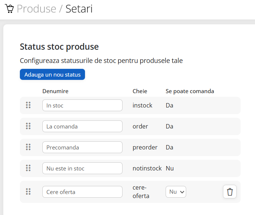Grab the drag handle for Nu este in stoc row
The image size is (255, 215).
(x=28, y=168)
